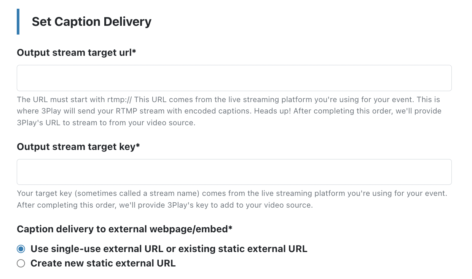Choose the Create new static external URL radio
Screen dimensions: 472x279
click(x=21, y=263)
